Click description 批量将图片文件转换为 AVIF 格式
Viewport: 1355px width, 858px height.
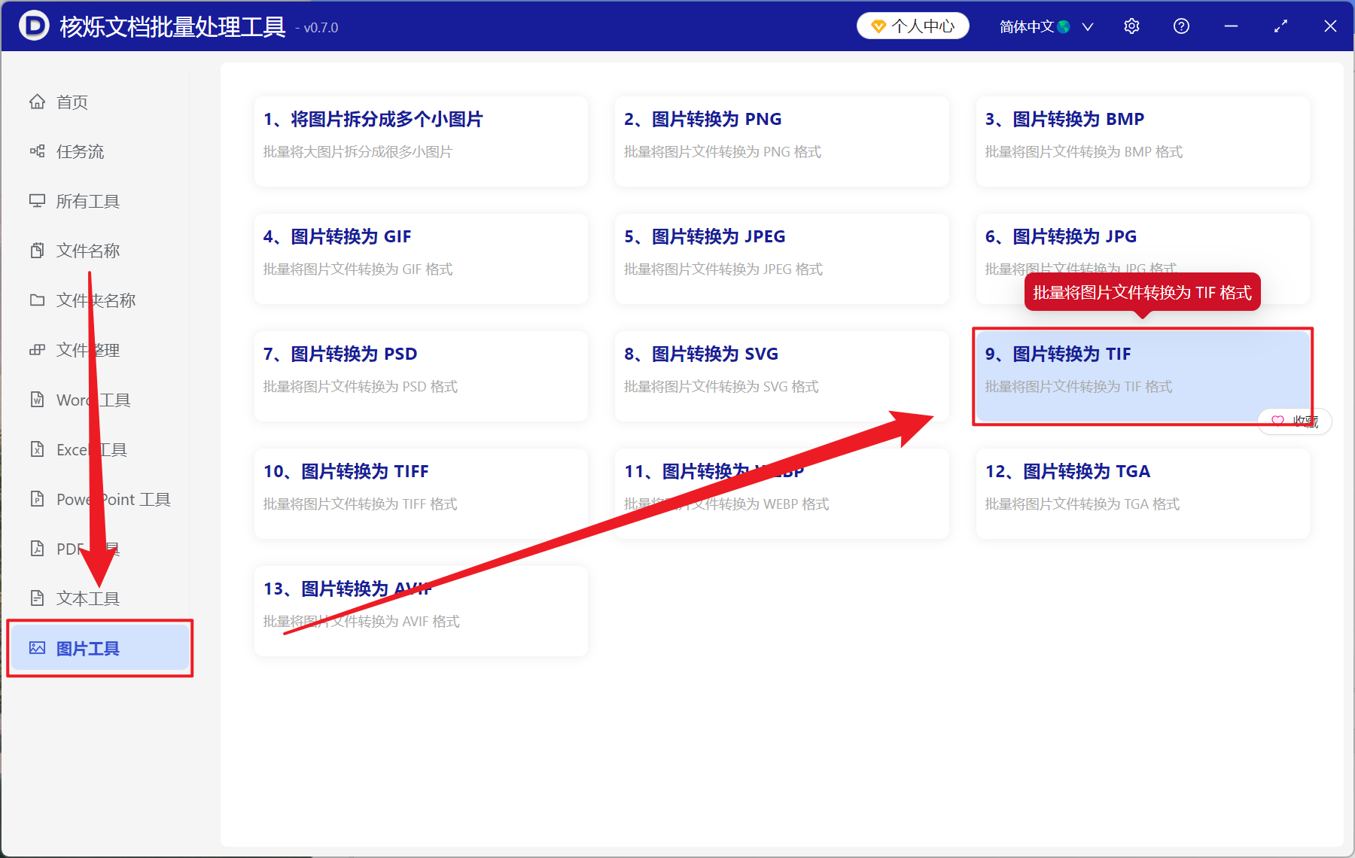tap(361, 621)
